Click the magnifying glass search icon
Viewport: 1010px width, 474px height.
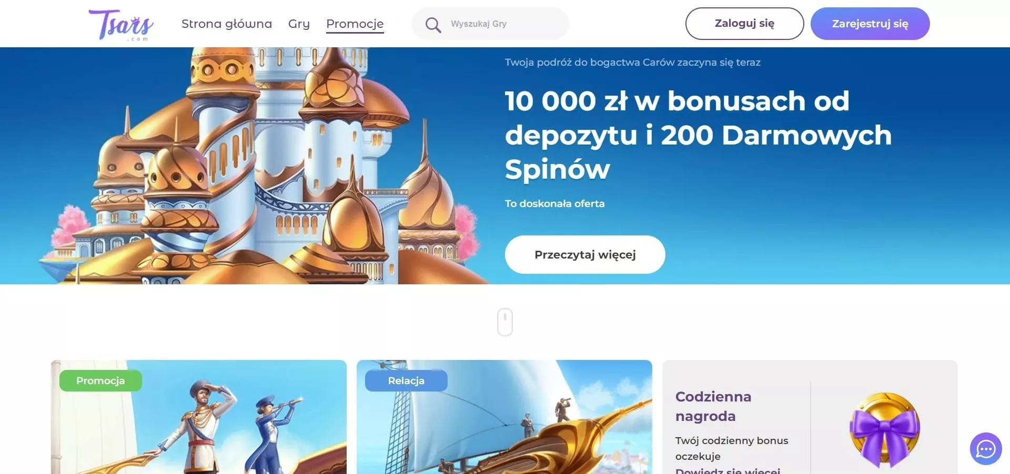433,25
